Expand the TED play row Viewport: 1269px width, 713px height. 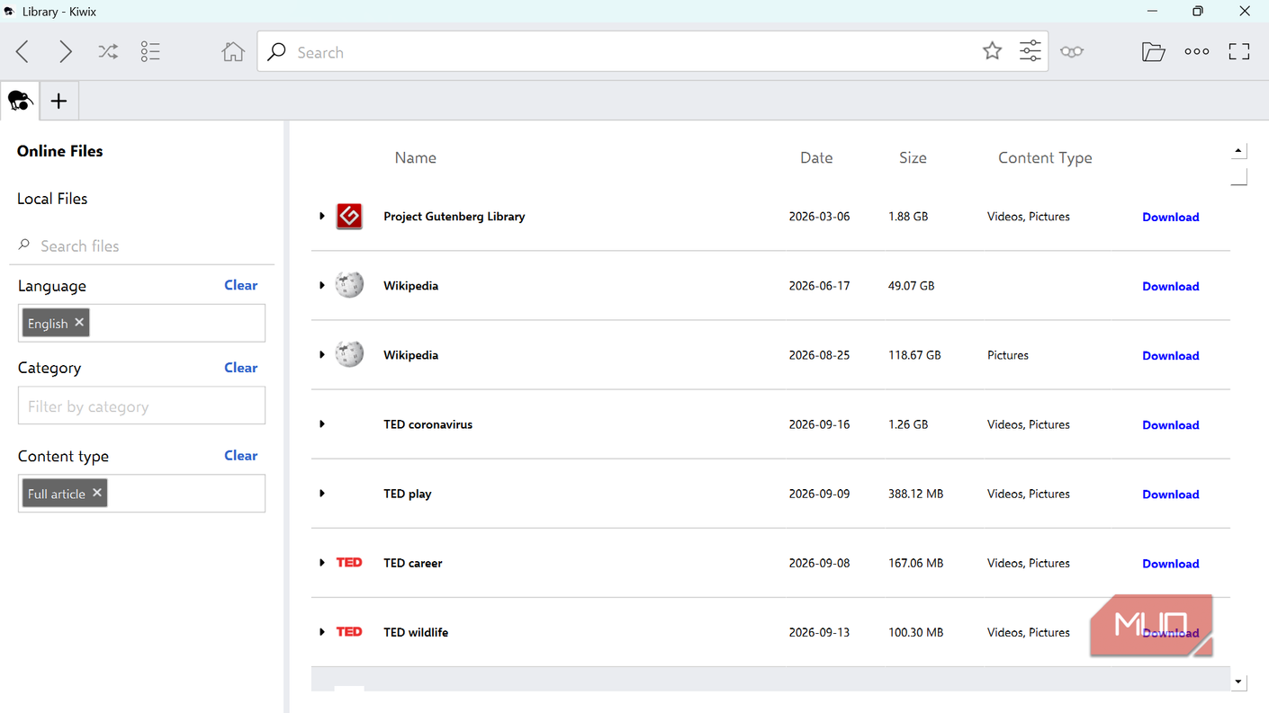322,493
